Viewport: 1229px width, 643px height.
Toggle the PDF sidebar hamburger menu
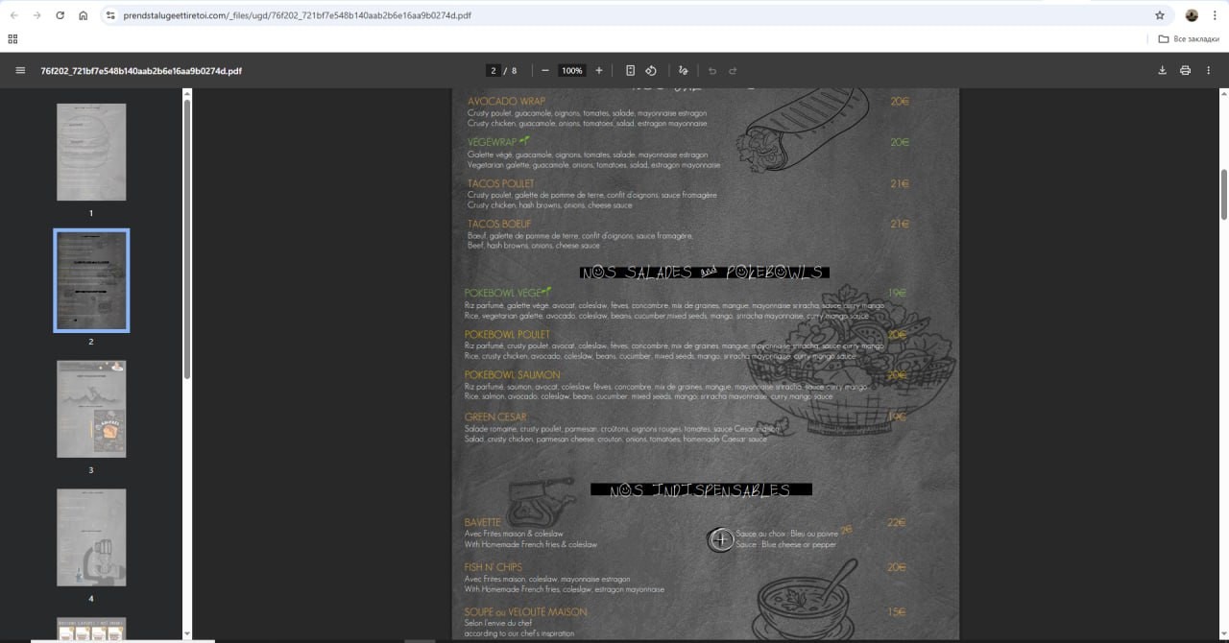click(20, 70)
